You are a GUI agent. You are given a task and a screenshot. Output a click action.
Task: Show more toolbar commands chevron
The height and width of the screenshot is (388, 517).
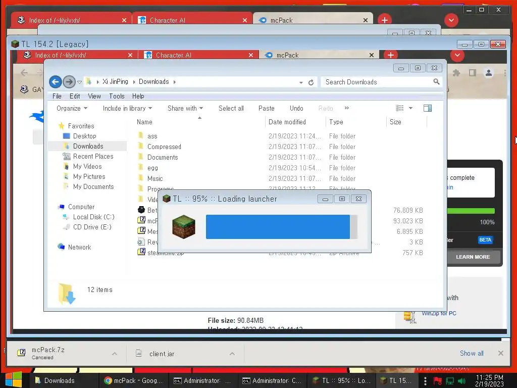tap(346, 108)
